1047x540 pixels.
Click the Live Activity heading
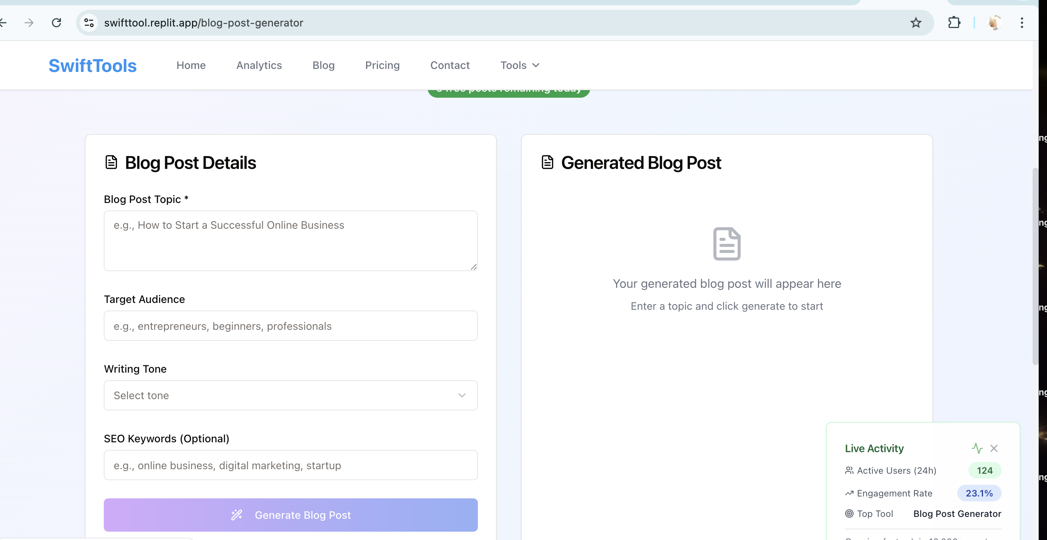(x=874, y=448)
